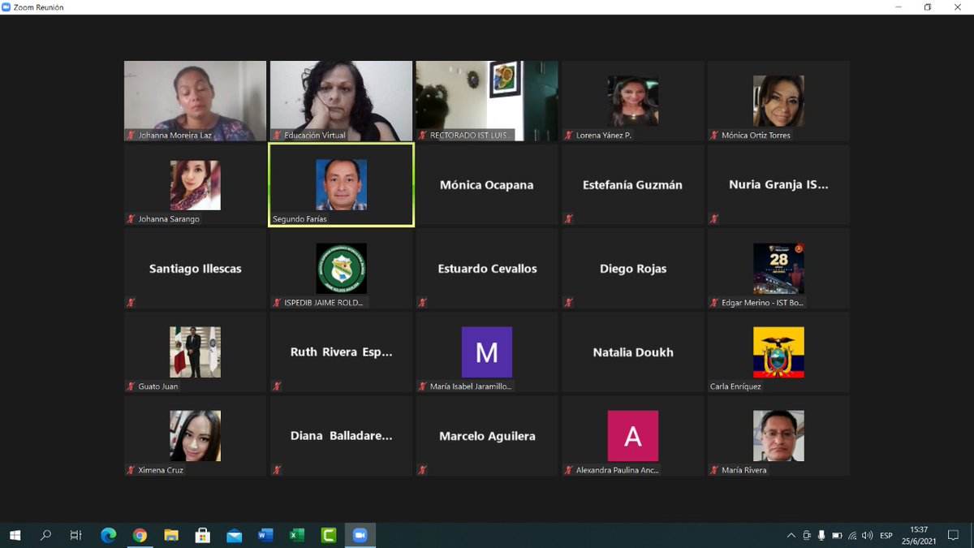The image size is (974, 548).
Task: Open the green Camtasia taskbar icon
Action: (x=329, y=535)
